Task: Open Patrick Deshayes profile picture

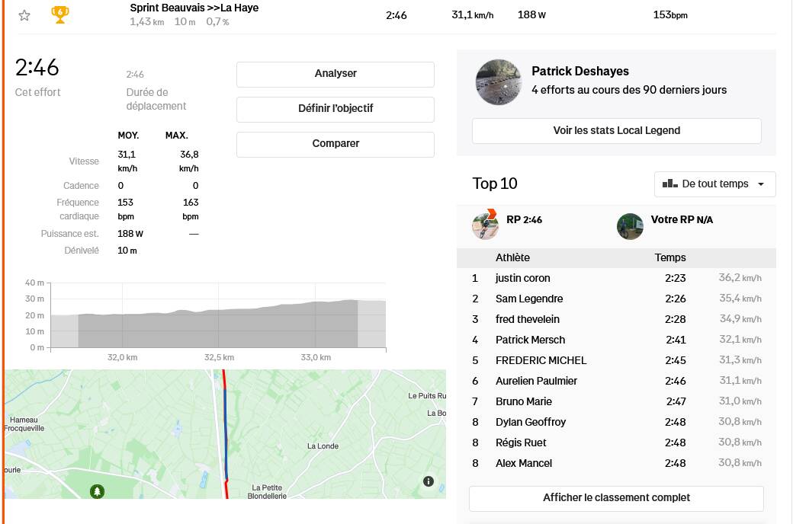Action: coord(499,81)
